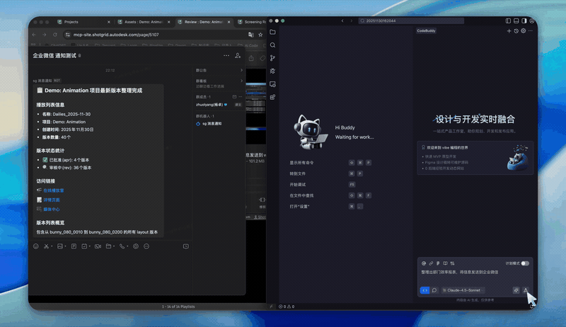Screen dimensions: 566x327
Task: Click the CodeBuddy title search box
Action: tap(411, 21)
